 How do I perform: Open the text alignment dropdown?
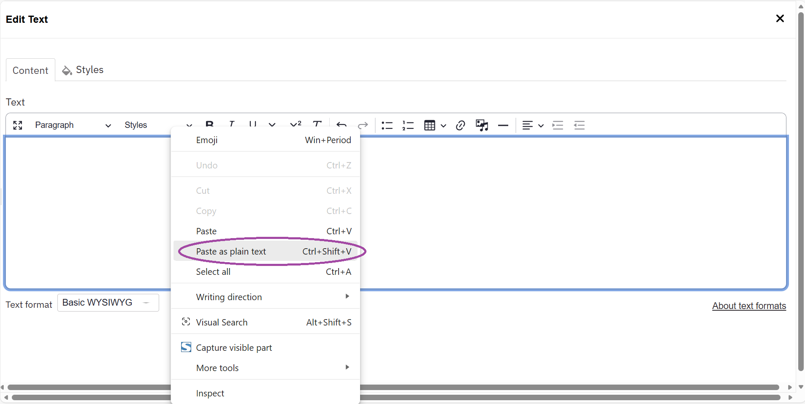click(541, 125)
